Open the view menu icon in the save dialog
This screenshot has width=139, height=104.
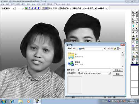(x=118, y=49)
